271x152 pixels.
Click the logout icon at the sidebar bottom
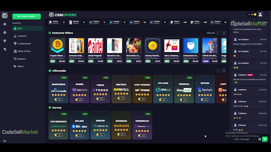[5, 141]
